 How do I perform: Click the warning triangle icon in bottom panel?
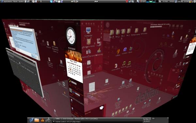pyautogui.click(x=42, y=120)
